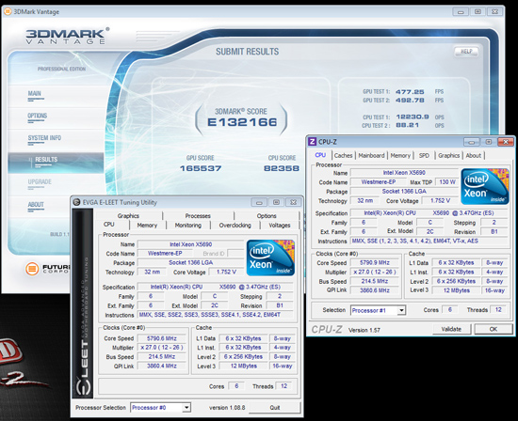This screenshot has width=518, height=421.
Task: Click the Validate button in CPU-Z
Action: pos(451,329)
